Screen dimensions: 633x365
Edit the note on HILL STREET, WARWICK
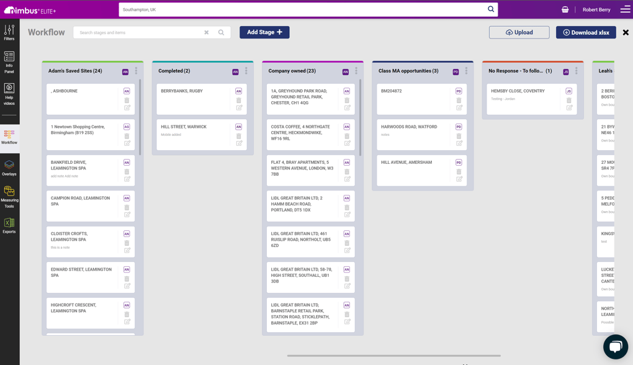[238, 143]
